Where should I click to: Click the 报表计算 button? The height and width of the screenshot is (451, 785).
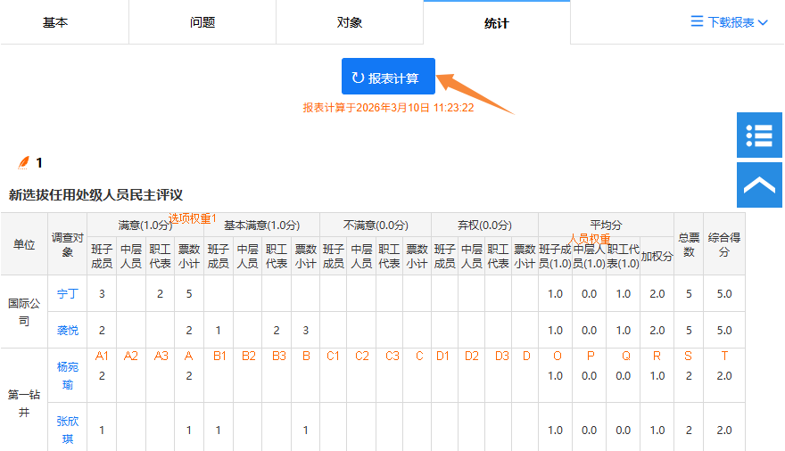coord(388,77)
